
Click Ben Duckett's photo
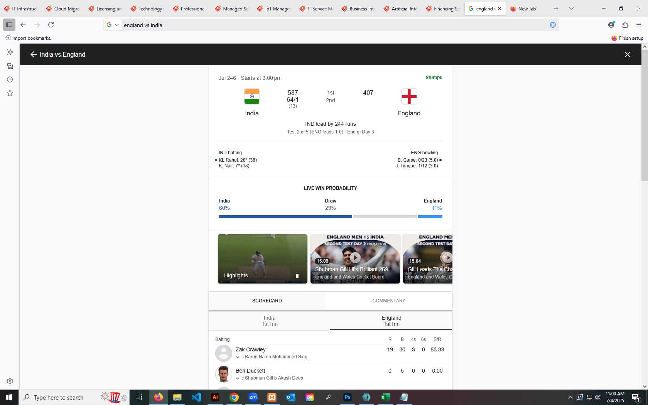click(224, 374)
